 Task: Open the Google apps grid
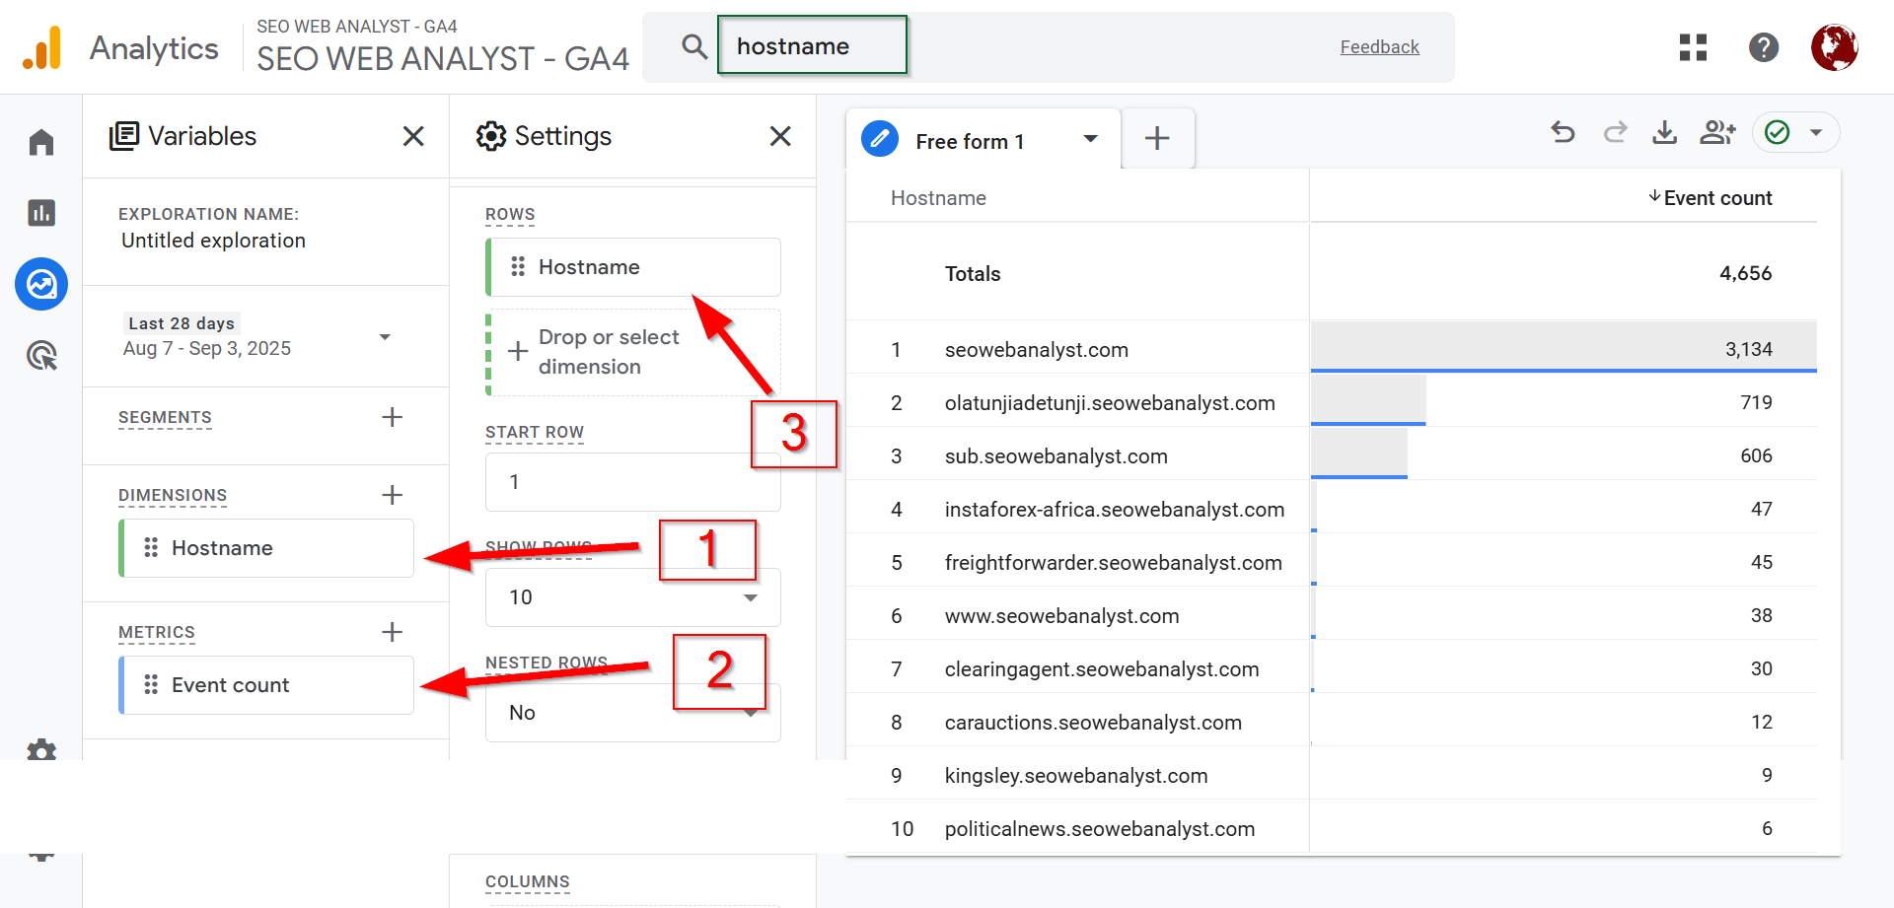1693,47
